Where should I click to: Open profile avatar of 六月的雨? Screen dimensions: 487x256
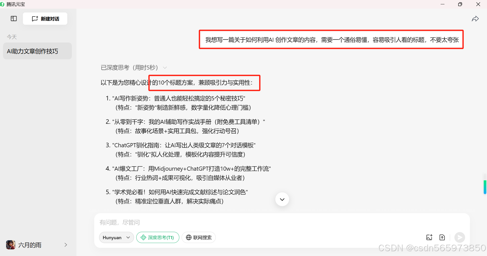(x=11, y=245)
